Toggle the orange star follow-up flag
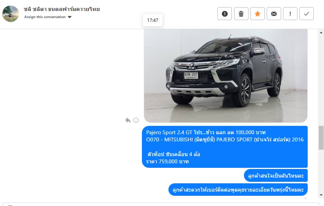The height and width of the screenshot is (206, 324). [257, 14]
